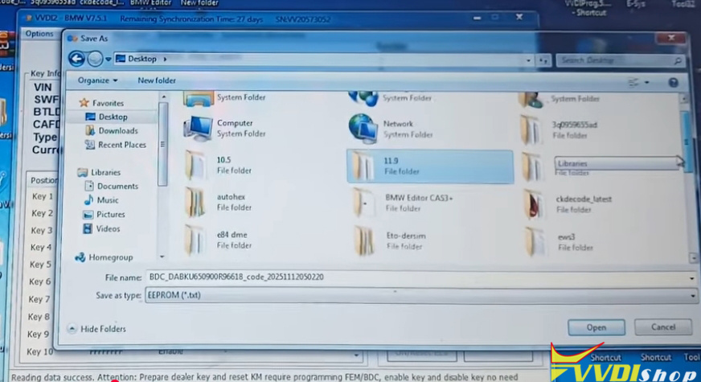The image size is (701, 382).
Task: Click the New folder button
Action: point(157,80)
